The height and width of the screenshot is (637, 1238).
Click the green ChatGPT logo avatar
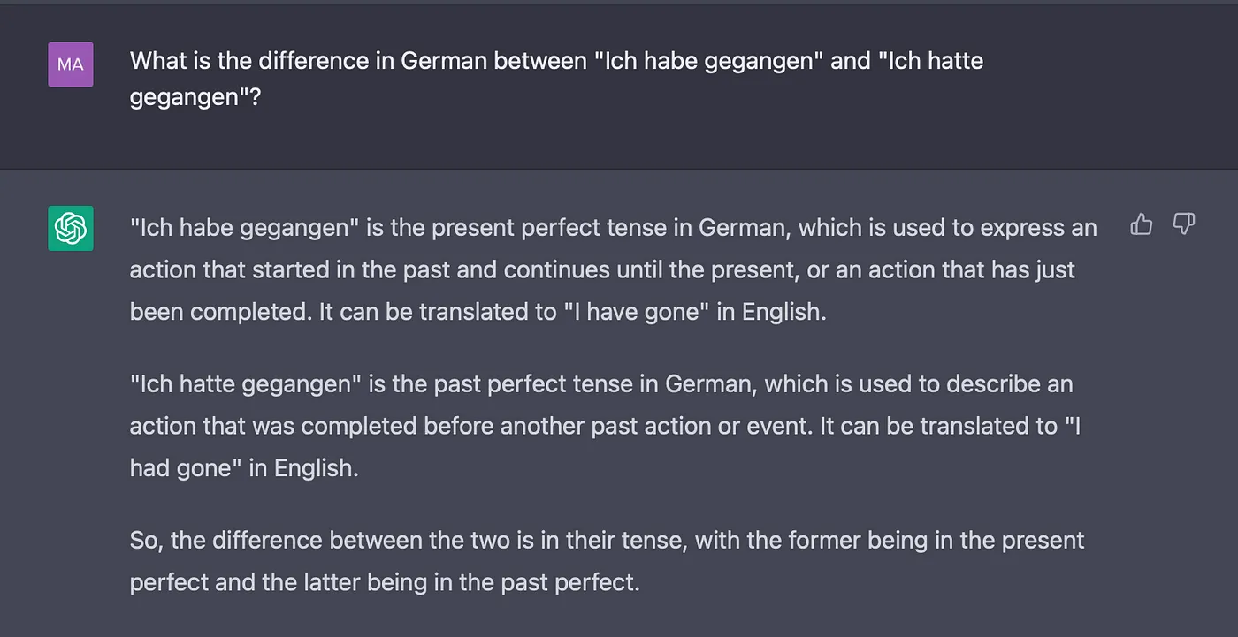(x=71, y=228)
